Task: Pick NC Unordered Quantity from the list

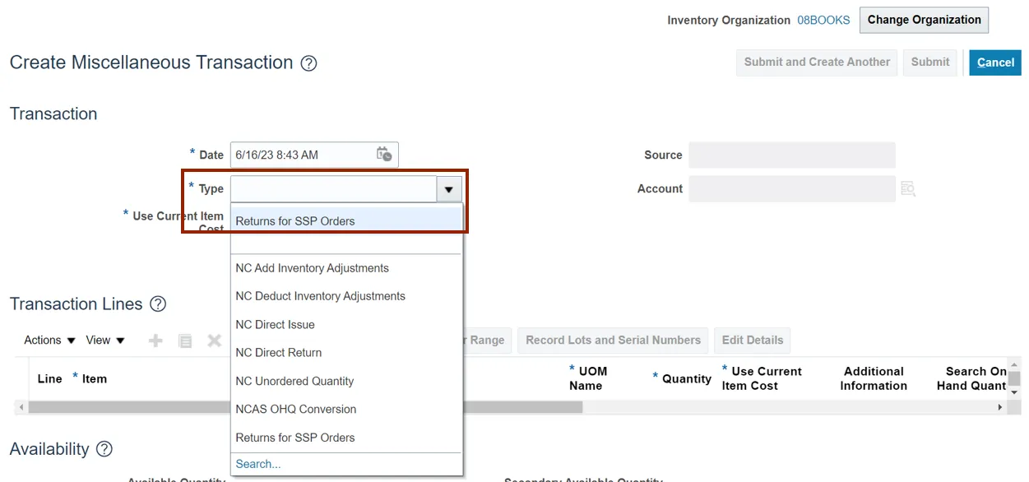Action: pos(294,382)
